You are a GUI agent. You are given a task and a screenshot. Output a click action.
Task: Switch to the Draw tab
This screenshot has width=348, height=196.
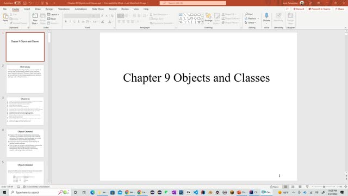click(x=38, y=9)
